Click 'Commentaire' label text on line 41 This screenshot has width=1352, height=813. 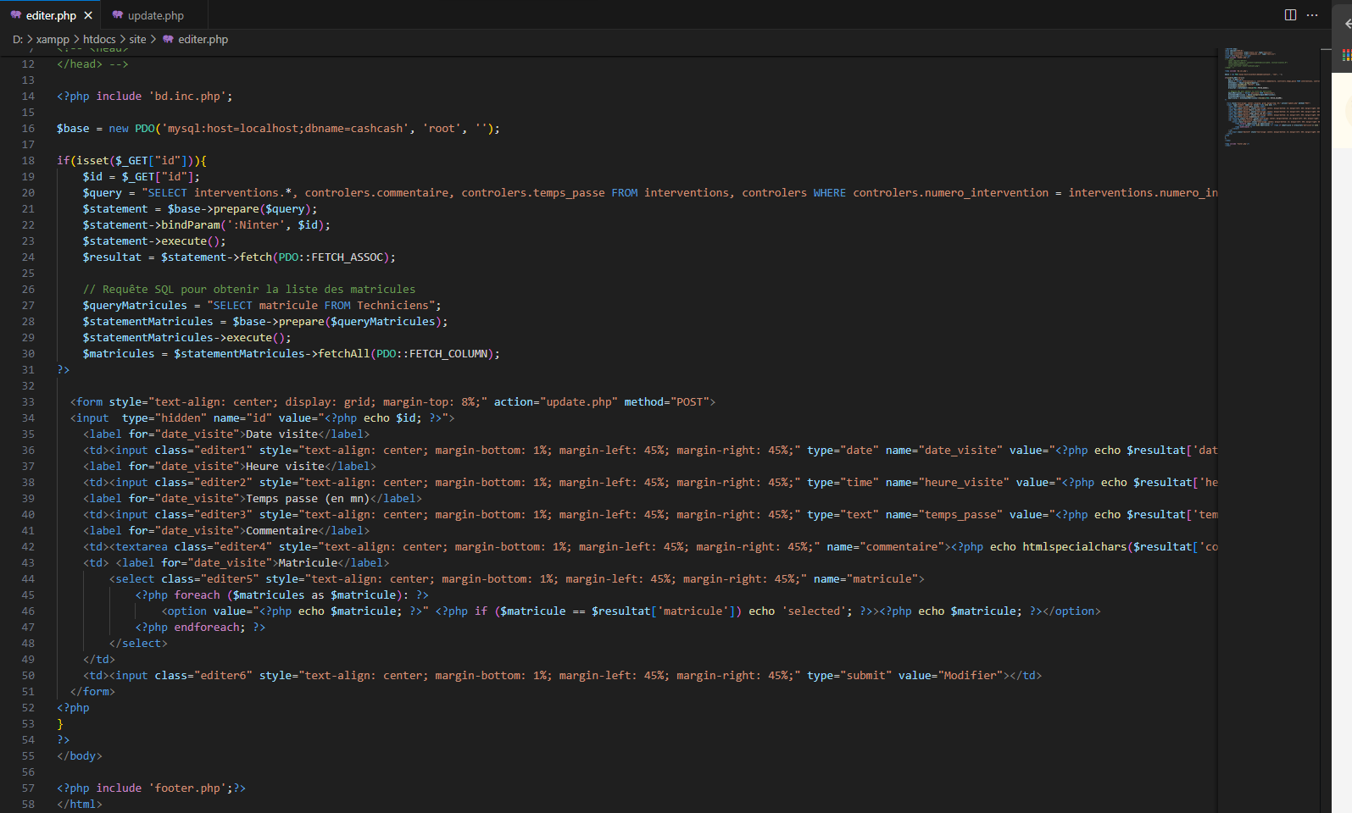(x=281, y=530)
